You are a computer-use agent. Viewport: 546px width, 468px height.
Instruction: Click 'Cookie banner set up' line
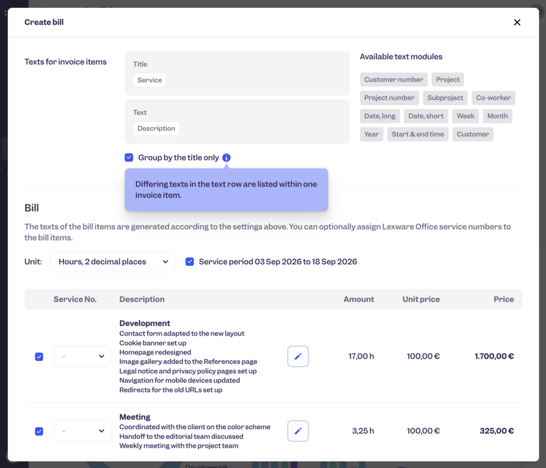pos(153,343)
